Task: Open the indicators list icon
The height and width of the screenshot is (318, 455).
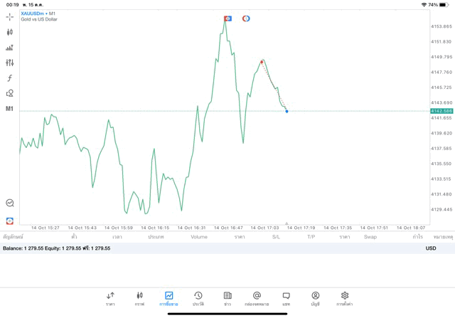Action: click(x=9, y=48)
